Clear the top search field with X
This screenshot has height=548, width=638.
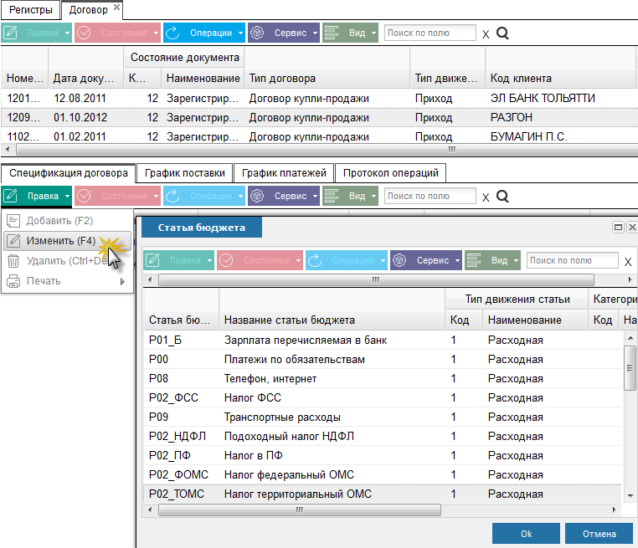(x=486, y=34)
